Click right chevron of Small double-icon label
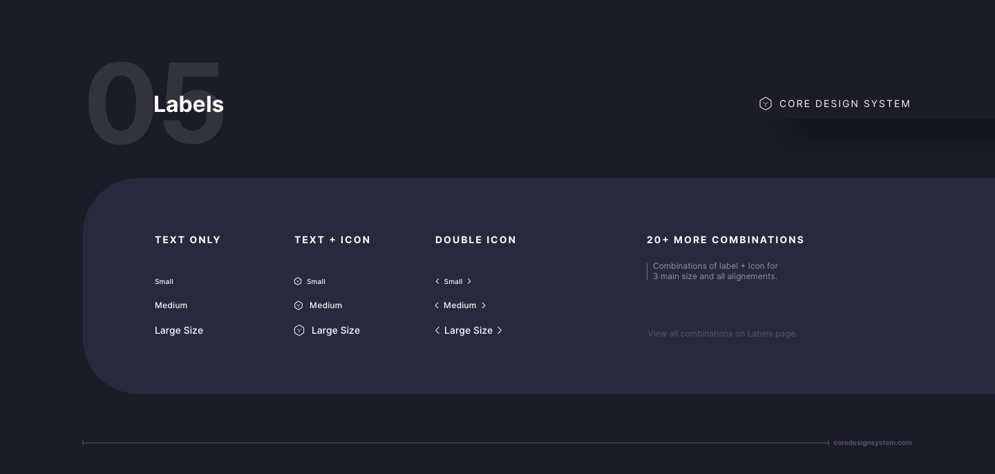This screenshot has width=995, height=474. [469, 281]
